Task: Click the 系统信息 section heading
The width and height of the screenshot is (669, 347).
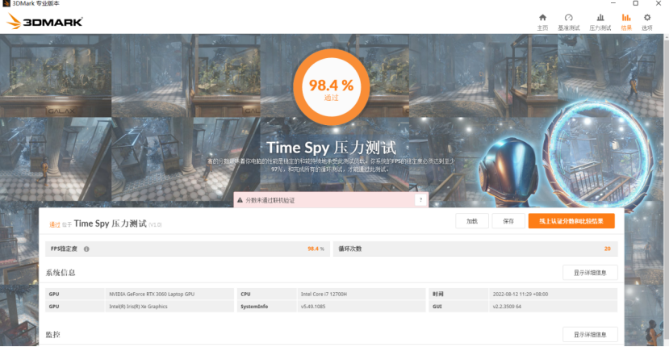Action: tap(61, 273)
